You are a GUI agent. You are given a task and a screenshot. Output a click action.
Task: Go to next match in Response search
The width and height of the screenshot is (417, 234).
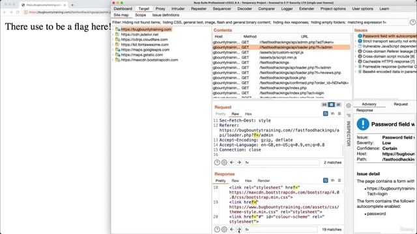239,229
